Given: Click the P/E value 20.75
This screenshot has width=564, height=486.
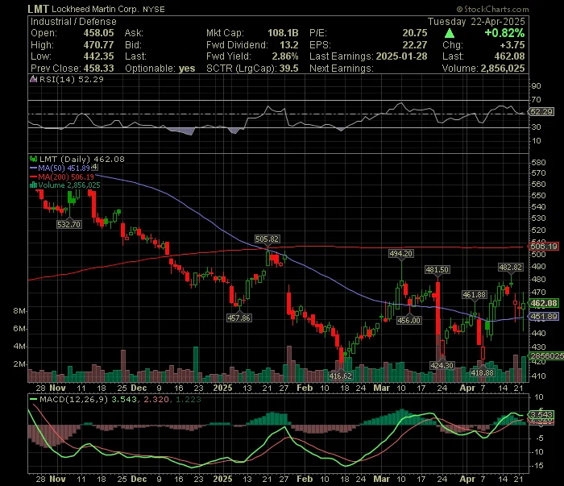Looking at the screenshot, I should [x=415, y=33].
